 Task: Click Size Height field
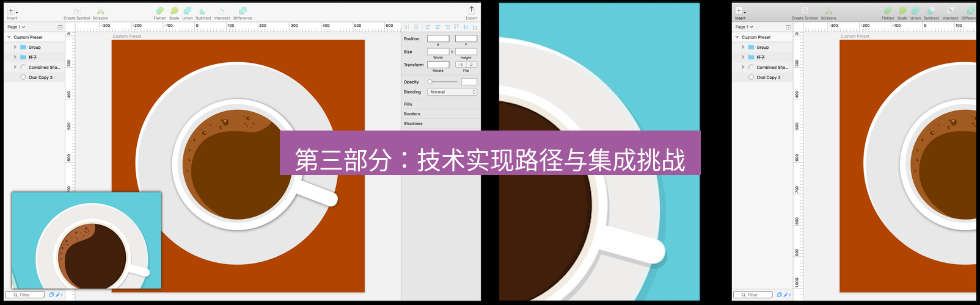(x=466, y=52)
